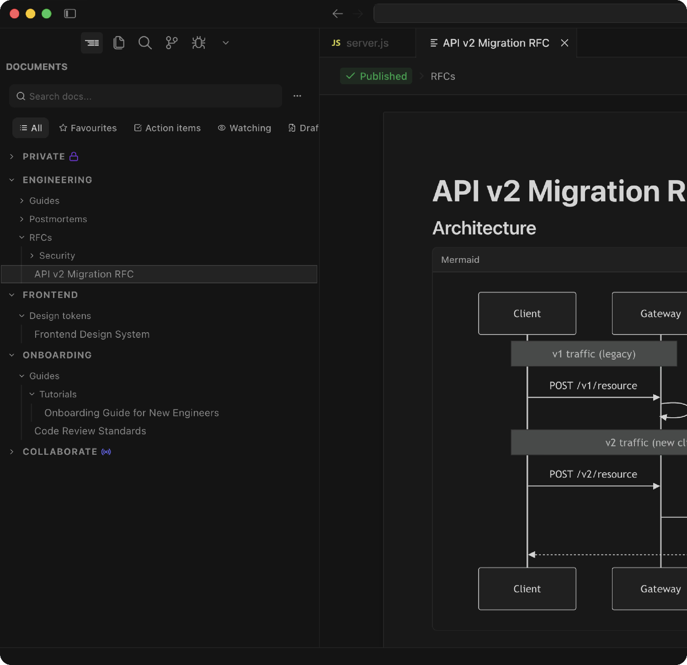This screenshot has width=687, height=665.
Task: Close the API v2 Migration RFC tab
Action: 565,43
